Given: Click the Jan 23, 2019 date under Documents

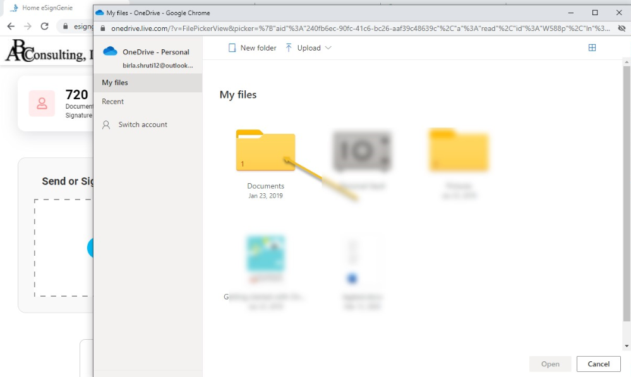Looking at the screenshot, I should (x=265, y=196).
